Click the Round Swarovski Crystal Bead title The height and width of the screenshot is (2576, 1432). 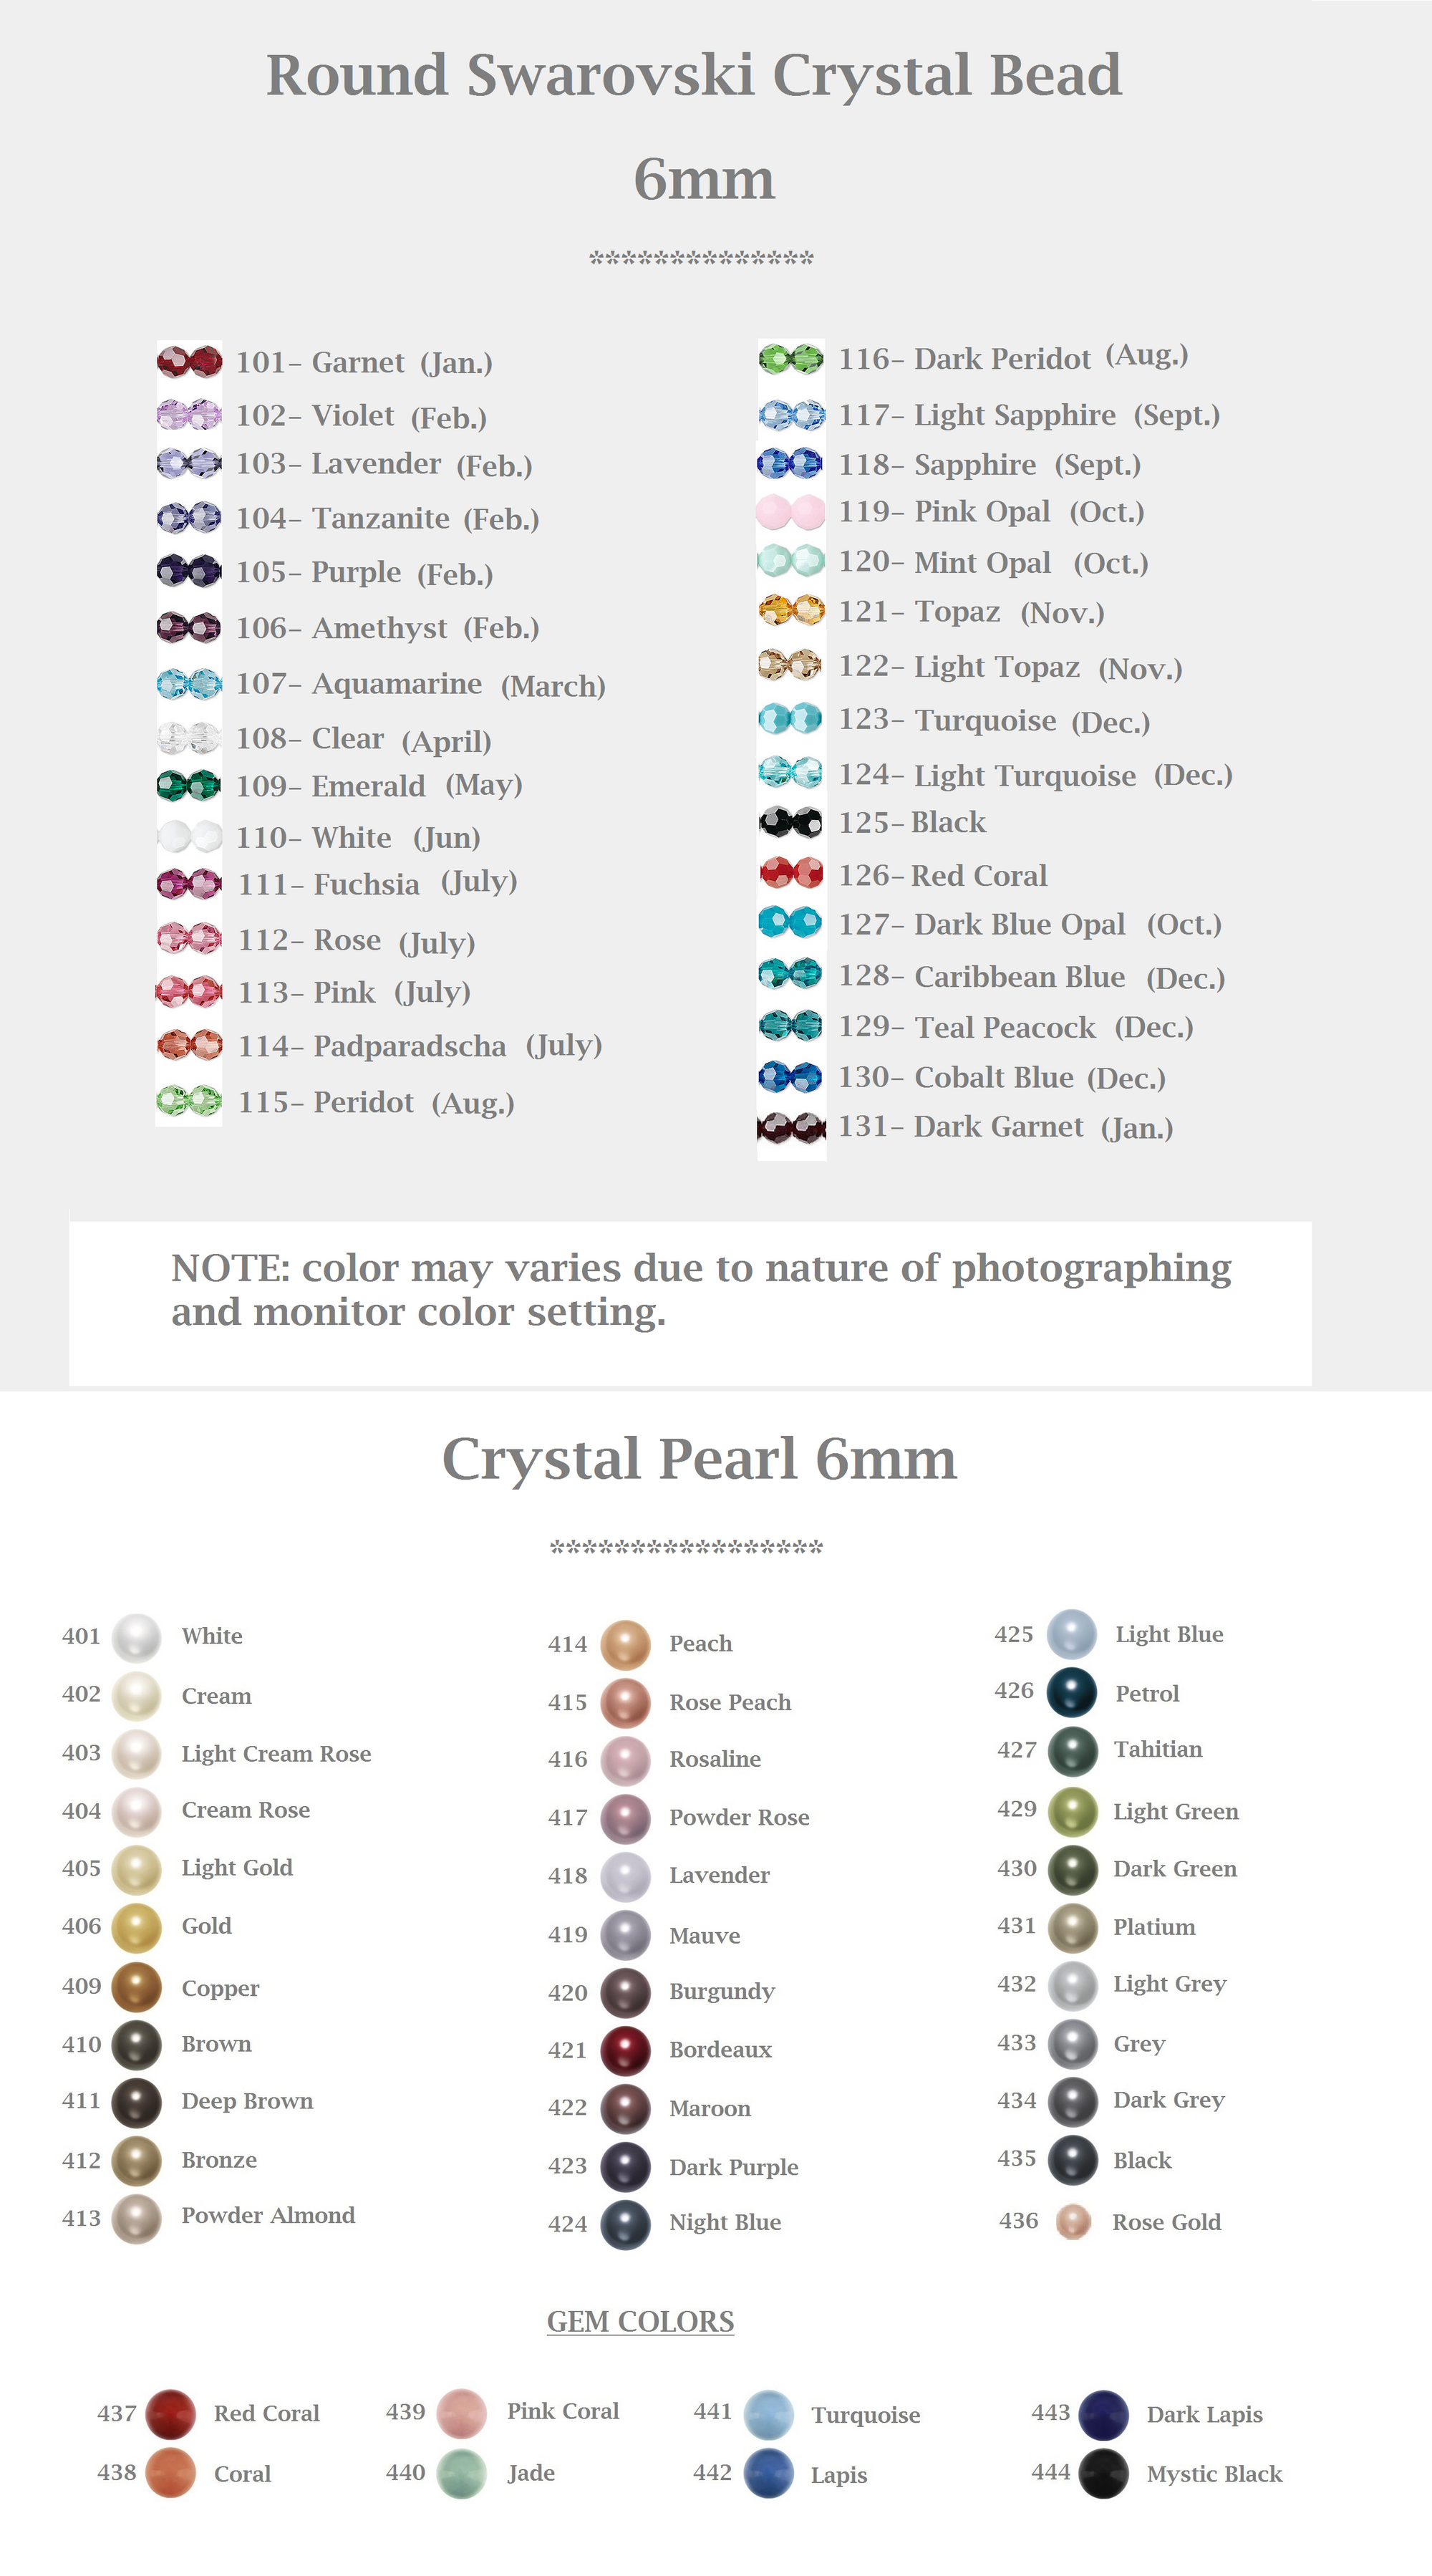694,76
